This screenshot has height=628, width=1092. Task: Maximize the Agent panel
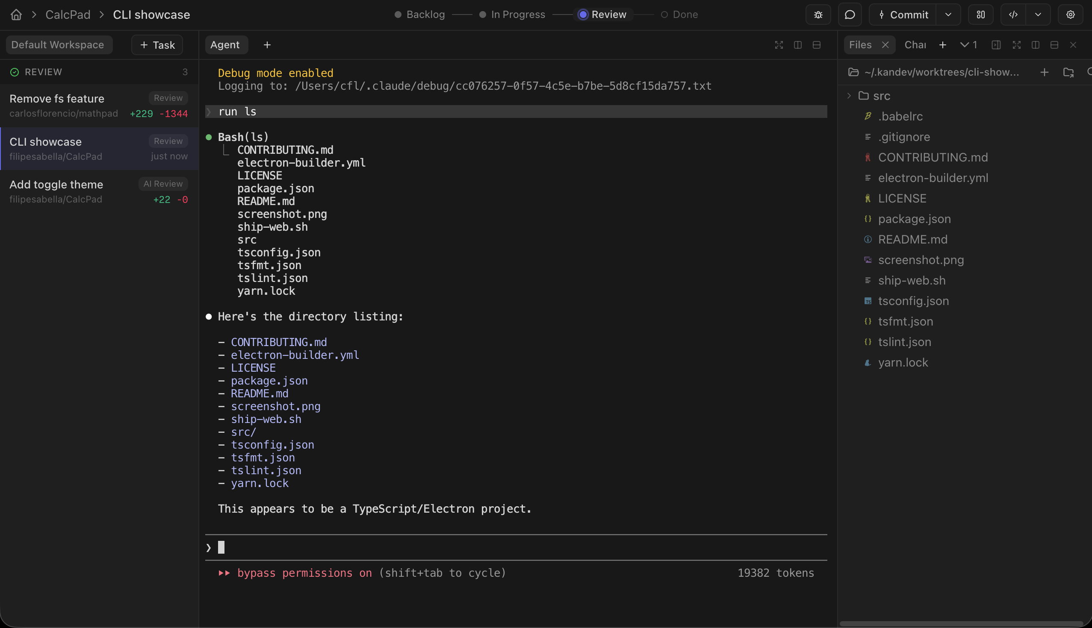[779, 45]
